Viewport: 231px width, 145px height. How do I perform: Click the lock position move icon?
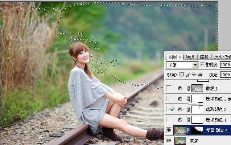194,74
